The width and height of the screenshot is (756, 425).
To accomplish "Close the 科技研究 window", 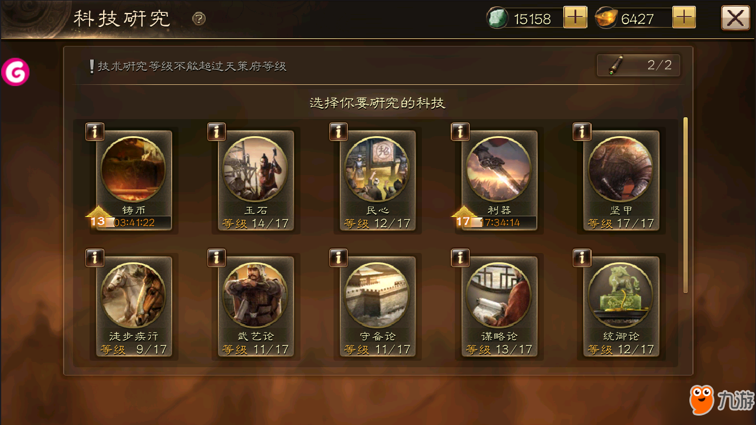I will [x=735, y=18].
